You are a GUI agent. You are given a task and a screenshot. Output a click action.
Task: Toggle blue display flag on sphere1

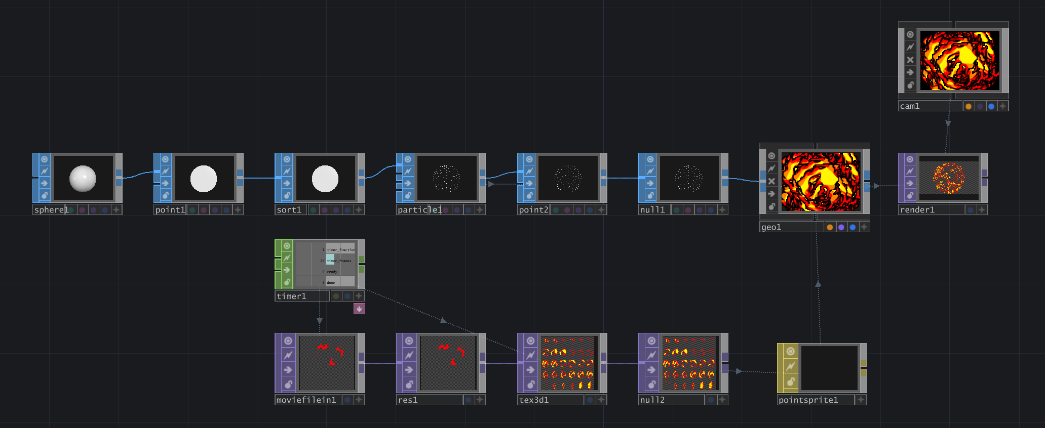point(105,209)
